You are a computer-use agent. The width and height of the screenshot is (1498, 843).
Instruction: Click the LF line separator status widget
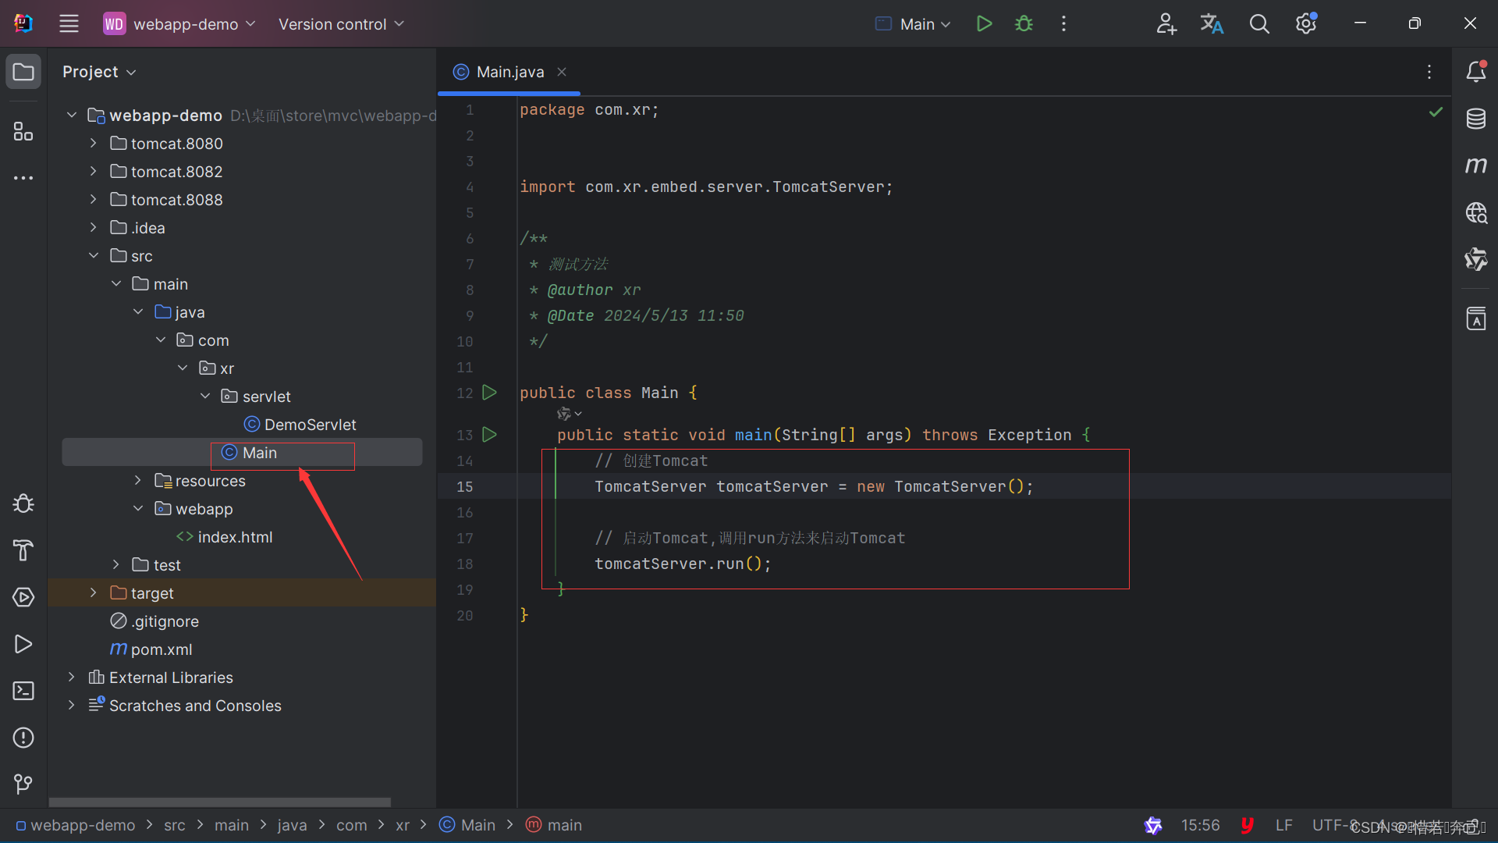[x=1283, y=825]
